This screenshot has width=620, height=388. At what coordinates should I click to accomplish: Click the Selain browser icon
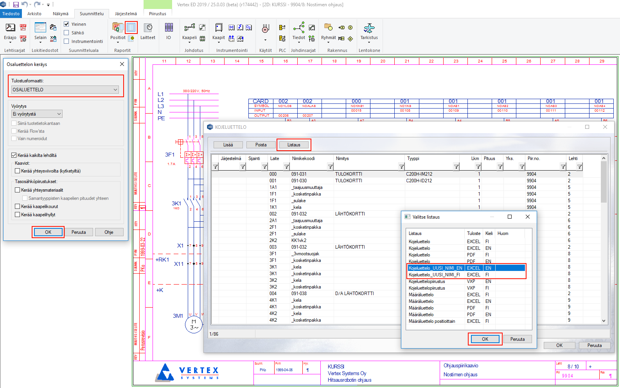40,28
